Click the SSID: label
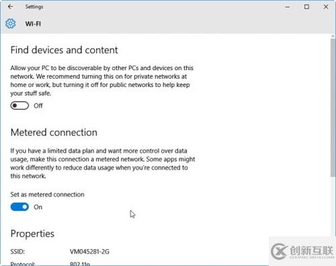 17,252
